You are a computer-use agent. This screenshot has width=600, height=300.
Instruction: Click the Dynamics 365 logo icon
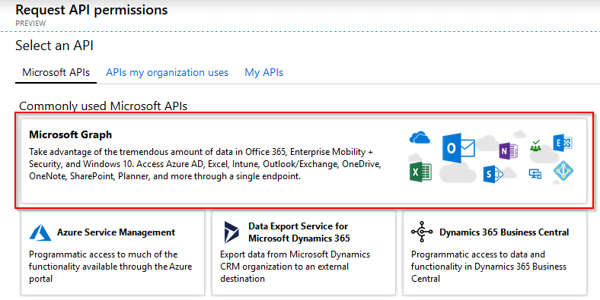[x=231, y=232]
